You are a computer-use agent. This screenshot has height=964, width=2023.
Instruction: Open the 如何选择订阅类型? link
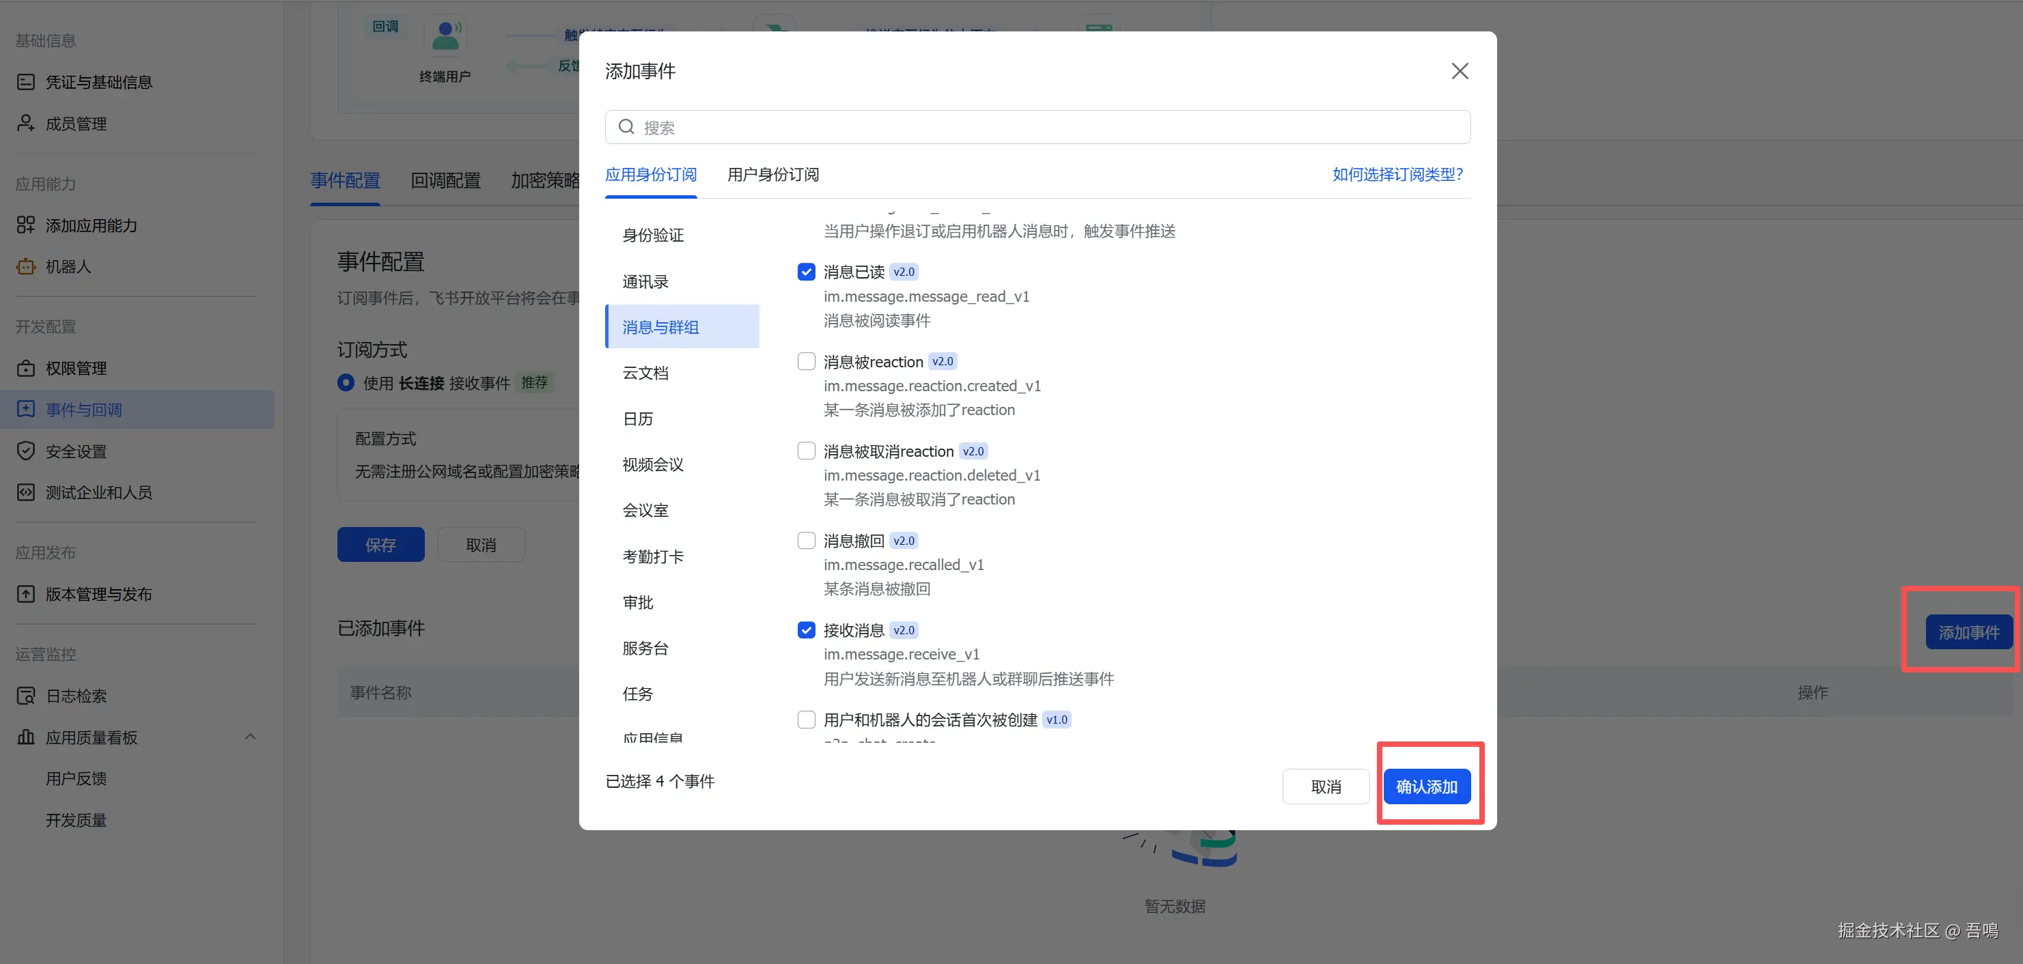coord(1397,174)
